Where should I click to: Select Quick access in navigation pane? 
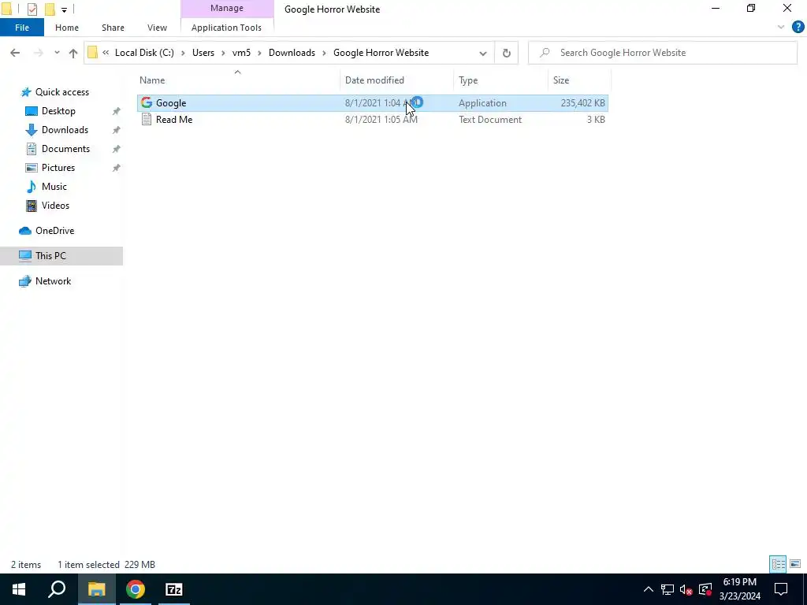point(61,92)
